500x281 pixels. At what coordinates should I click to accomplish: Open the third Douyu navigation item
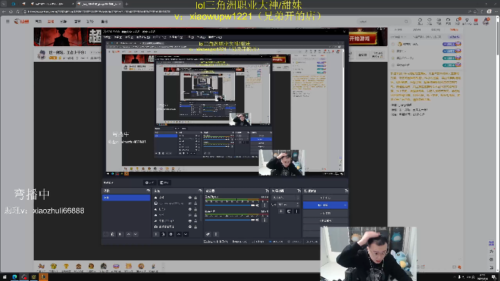pos(64,22)
